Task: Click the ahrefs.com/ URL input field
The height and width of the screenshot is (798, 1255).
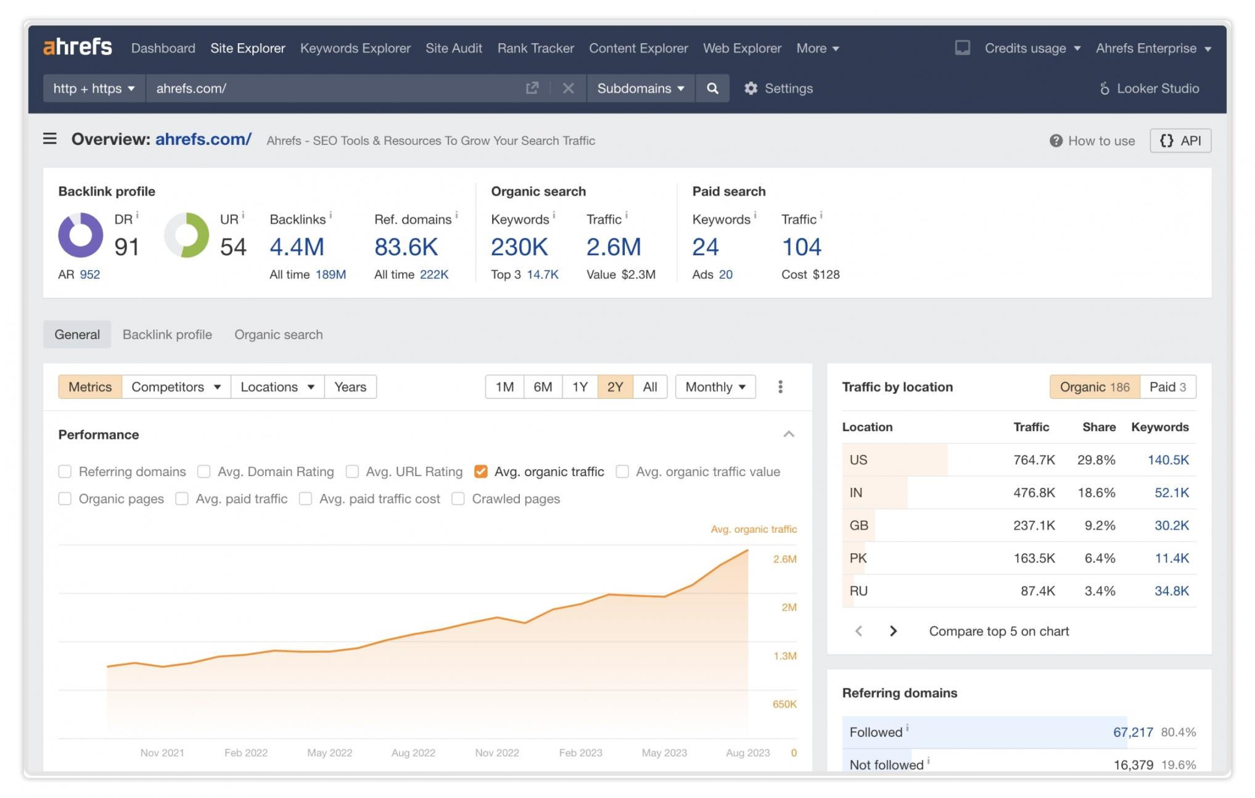Action: tap(333, 88)
